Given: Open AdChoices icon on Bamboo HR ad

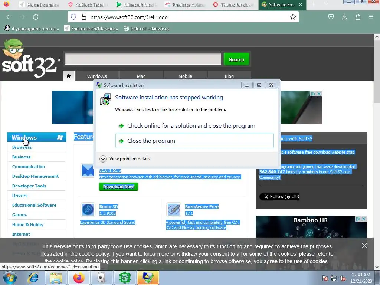Looking at the screenshot, I should [x=358, y=219].
